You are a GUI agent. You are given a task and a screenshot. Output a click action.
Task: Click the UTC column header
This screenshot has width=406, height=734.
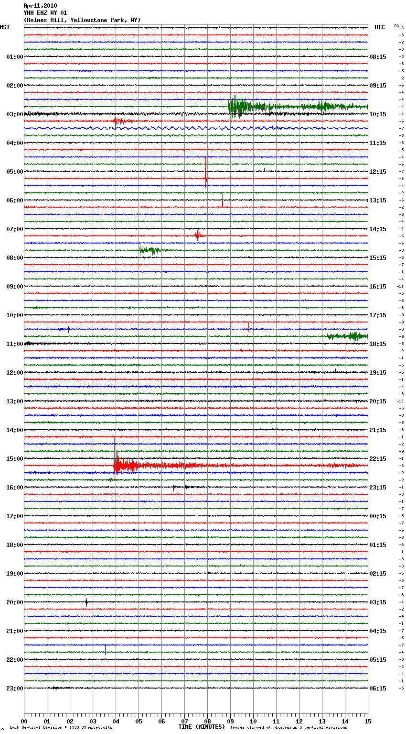click(x=380, y=27)
